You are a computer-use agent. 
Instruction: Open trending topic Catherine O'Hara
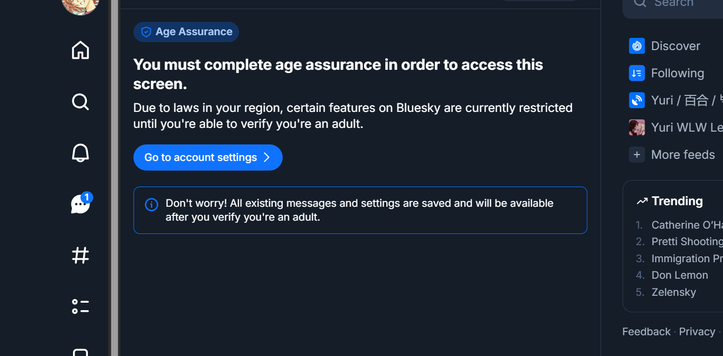pyautogui.click(x=686, y=225)
